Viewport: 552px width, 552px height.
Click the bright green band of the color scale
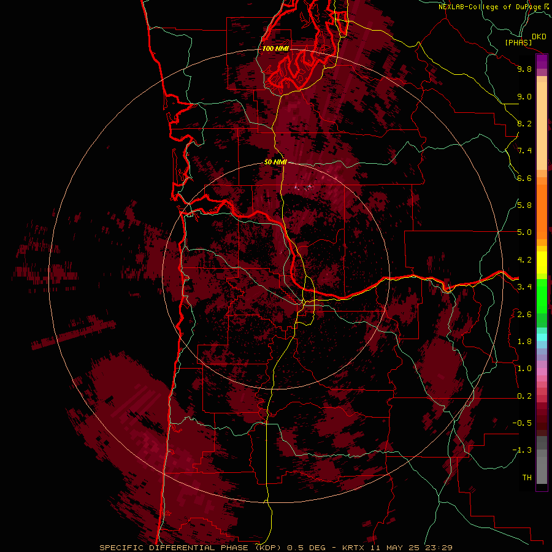[x=542, y=296]
